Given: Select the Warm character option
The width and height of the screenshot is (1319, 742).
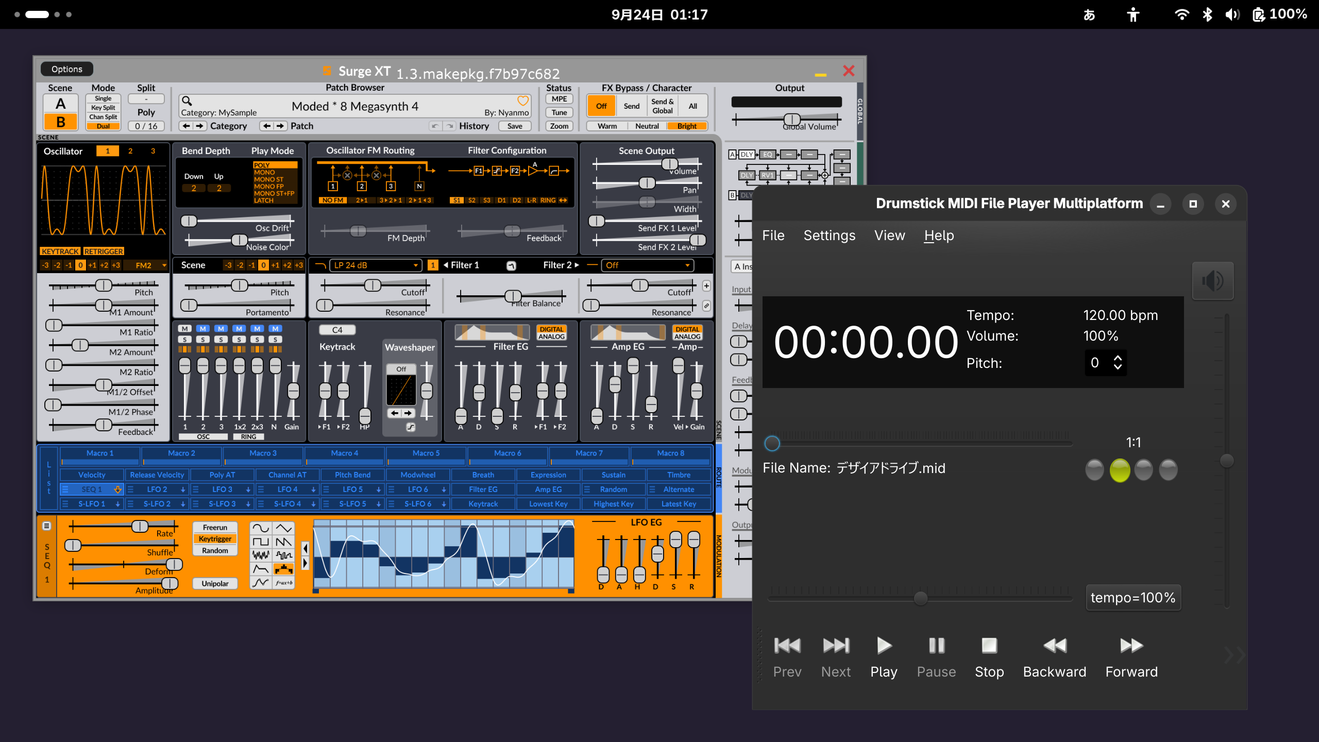Looking at the screenshot, I should 607,126.
